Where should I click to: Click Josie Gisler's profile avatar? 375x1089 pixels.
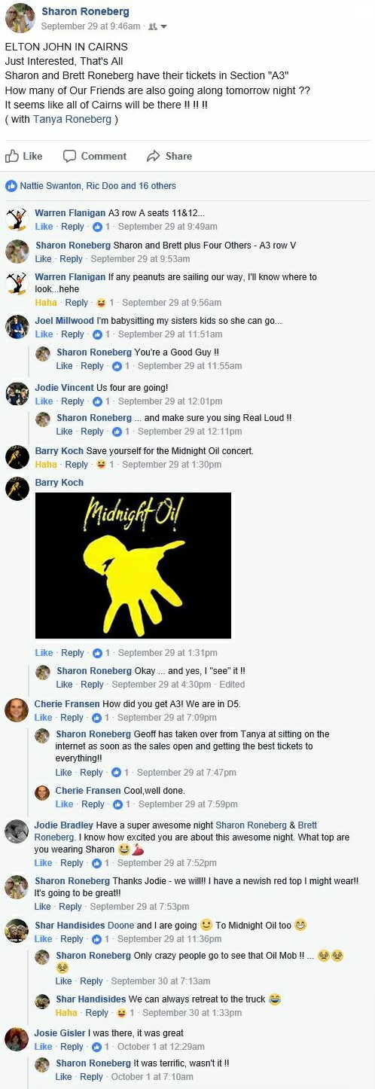tap(17, 1039)
